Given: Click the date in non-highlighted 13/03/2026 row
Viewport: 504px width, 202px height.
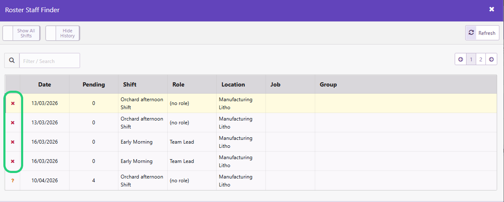Looking at the screenshot, I should [45, 123].
